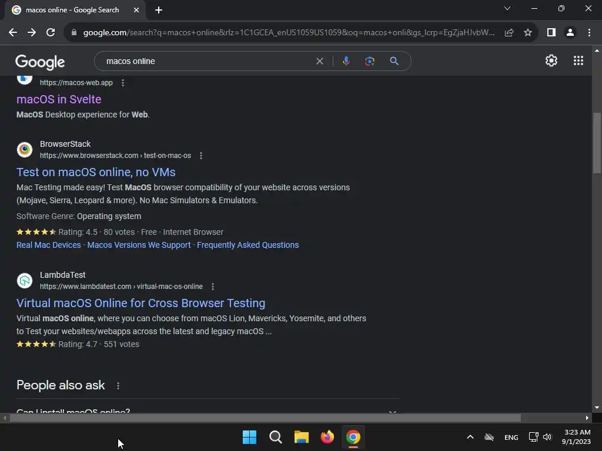602x451 pixels.
Task: Click the LambdaTest favicon
Action: (25, 280)
